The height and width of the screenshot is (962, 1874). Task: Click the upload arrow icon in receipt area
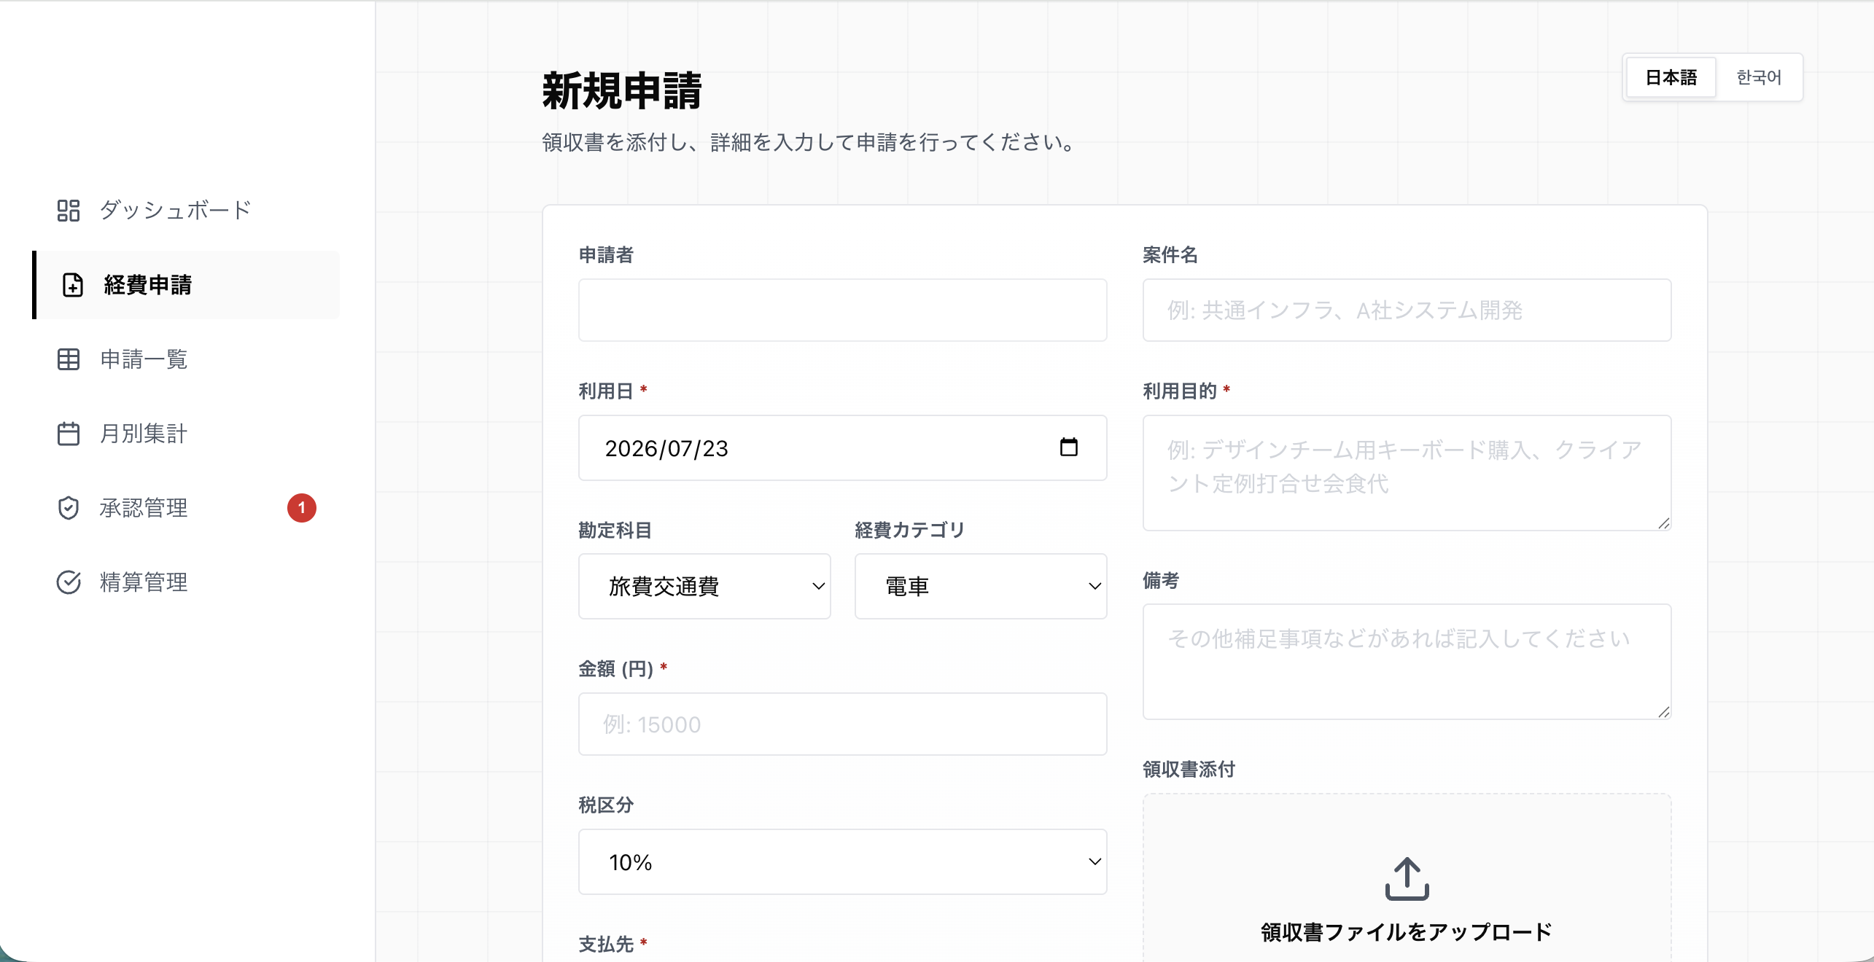[1407, 878]
